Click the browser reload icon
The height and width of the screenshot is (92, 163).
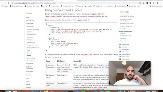click(x=8, y=3)
